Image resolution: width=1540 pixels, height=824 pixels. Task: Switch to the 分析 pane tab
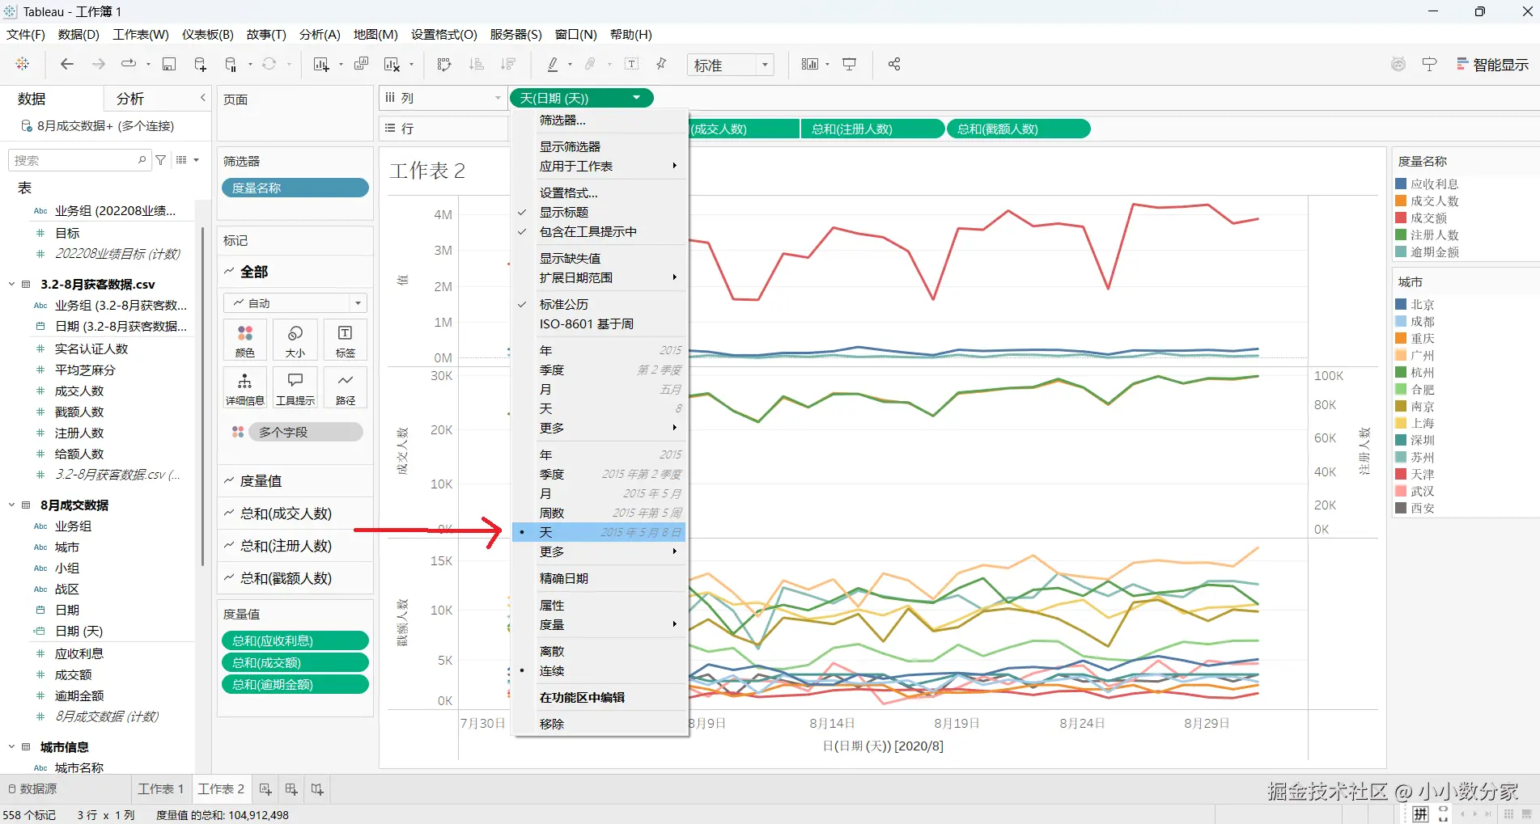(130, 99)
